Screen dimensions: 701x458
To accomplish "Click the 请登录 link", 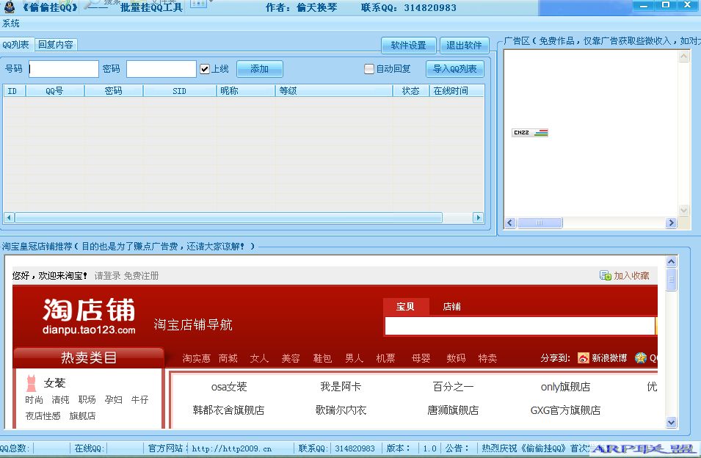I will coord(107,276).
